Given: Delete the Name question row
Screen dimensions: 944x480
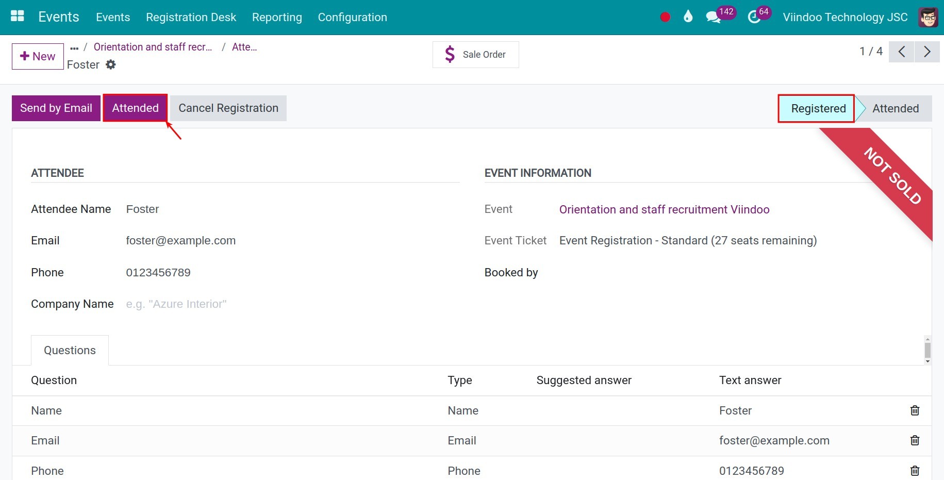Looking at the screenshot, I should click(915, 410).
